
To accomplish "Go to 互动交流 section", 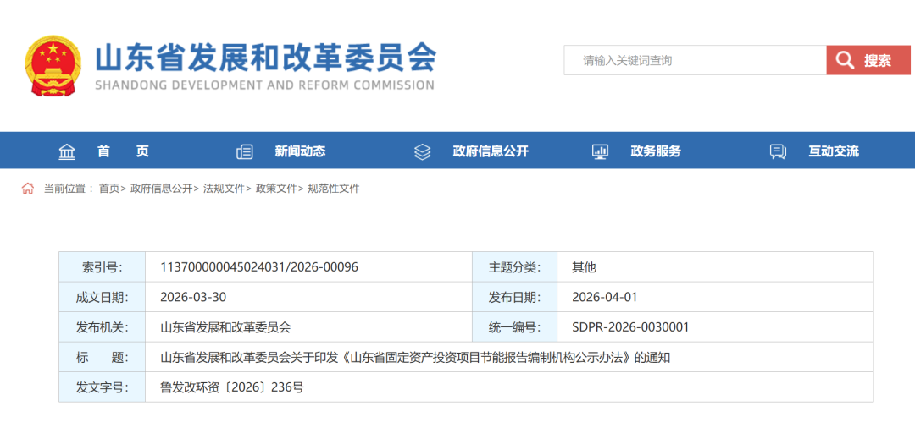I will (x=834, y=151).
